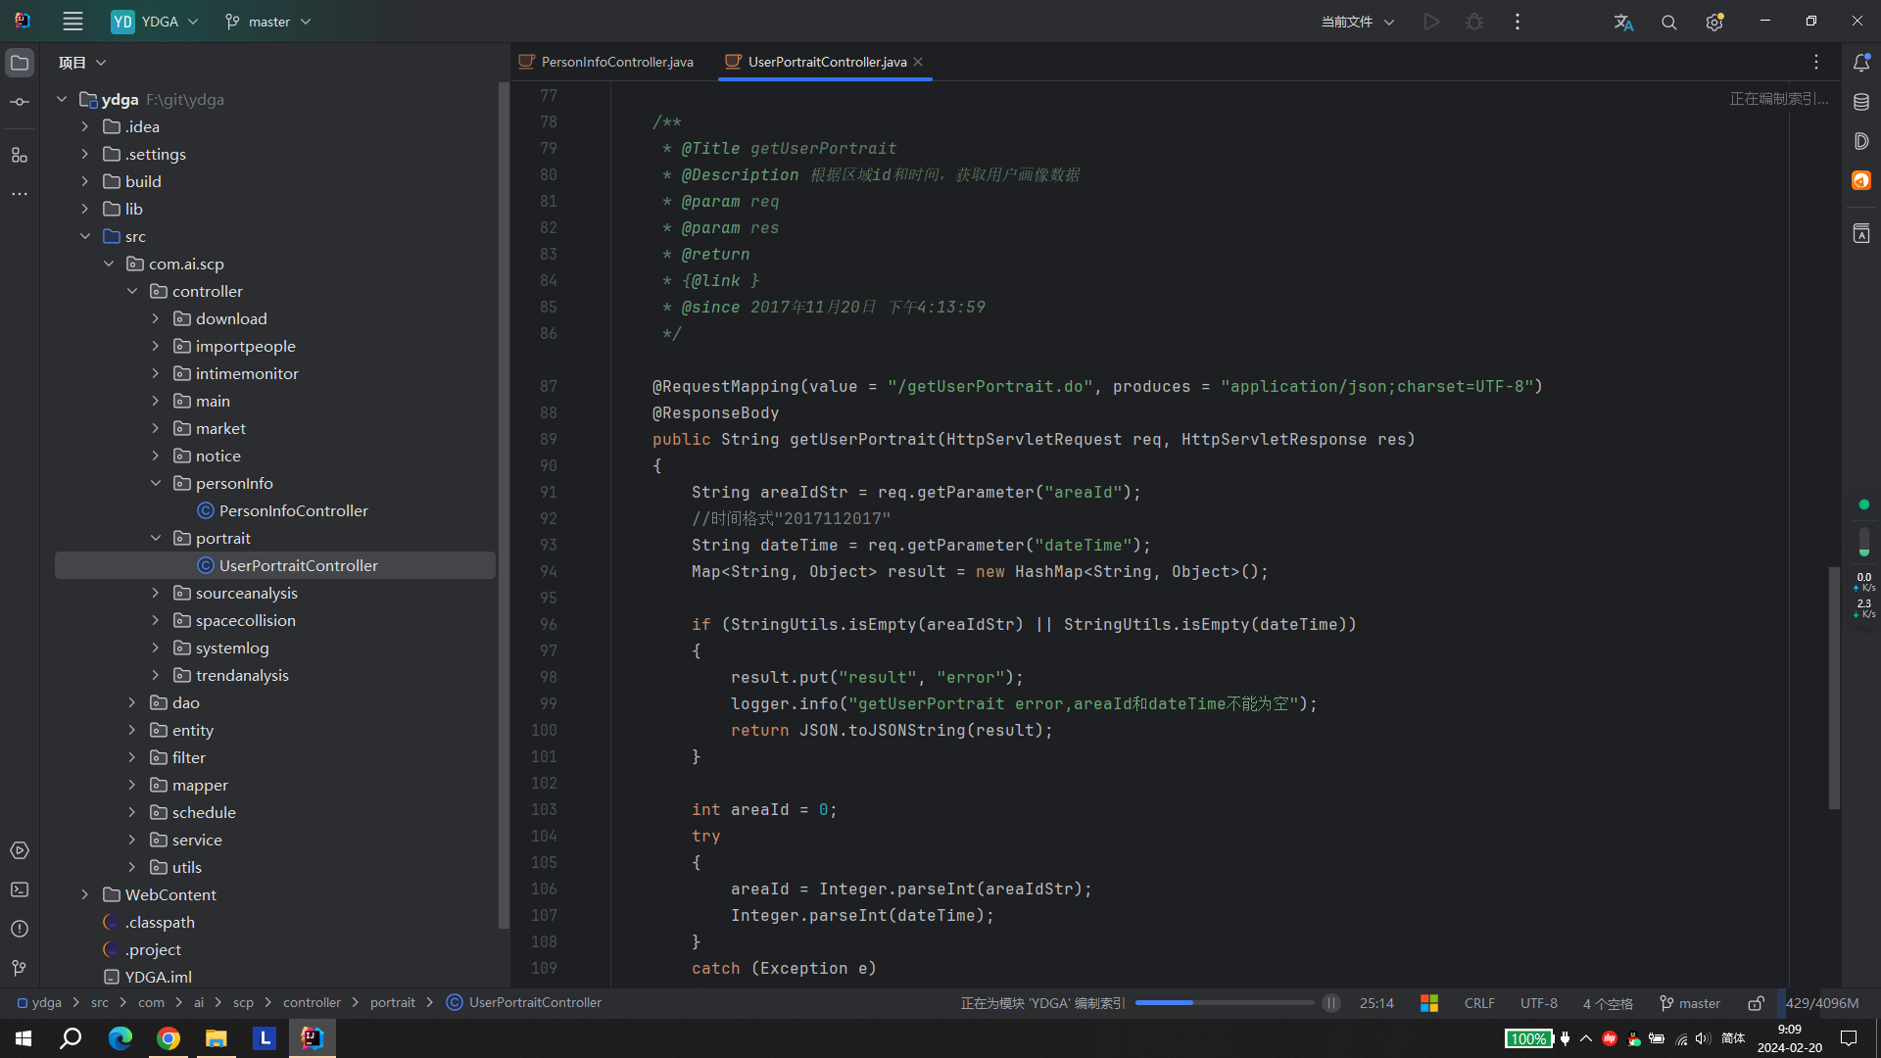
Task: Open File Explorer from taskbar
Action: pyautogui.click(x=217, y=1038)
